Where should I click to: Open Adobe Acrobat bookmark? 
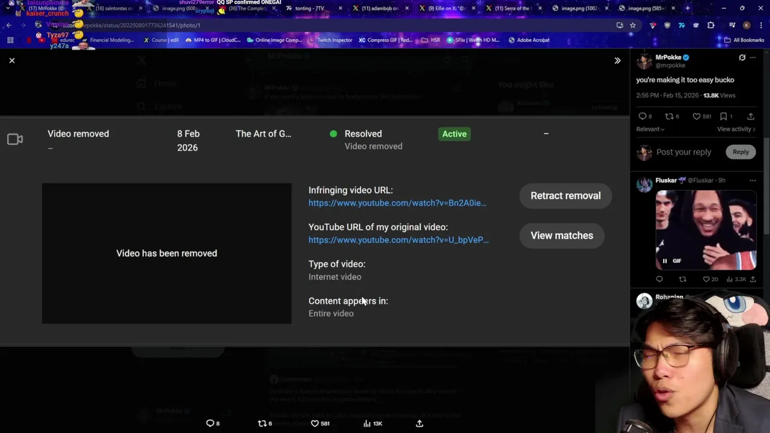tap(529, 40)
